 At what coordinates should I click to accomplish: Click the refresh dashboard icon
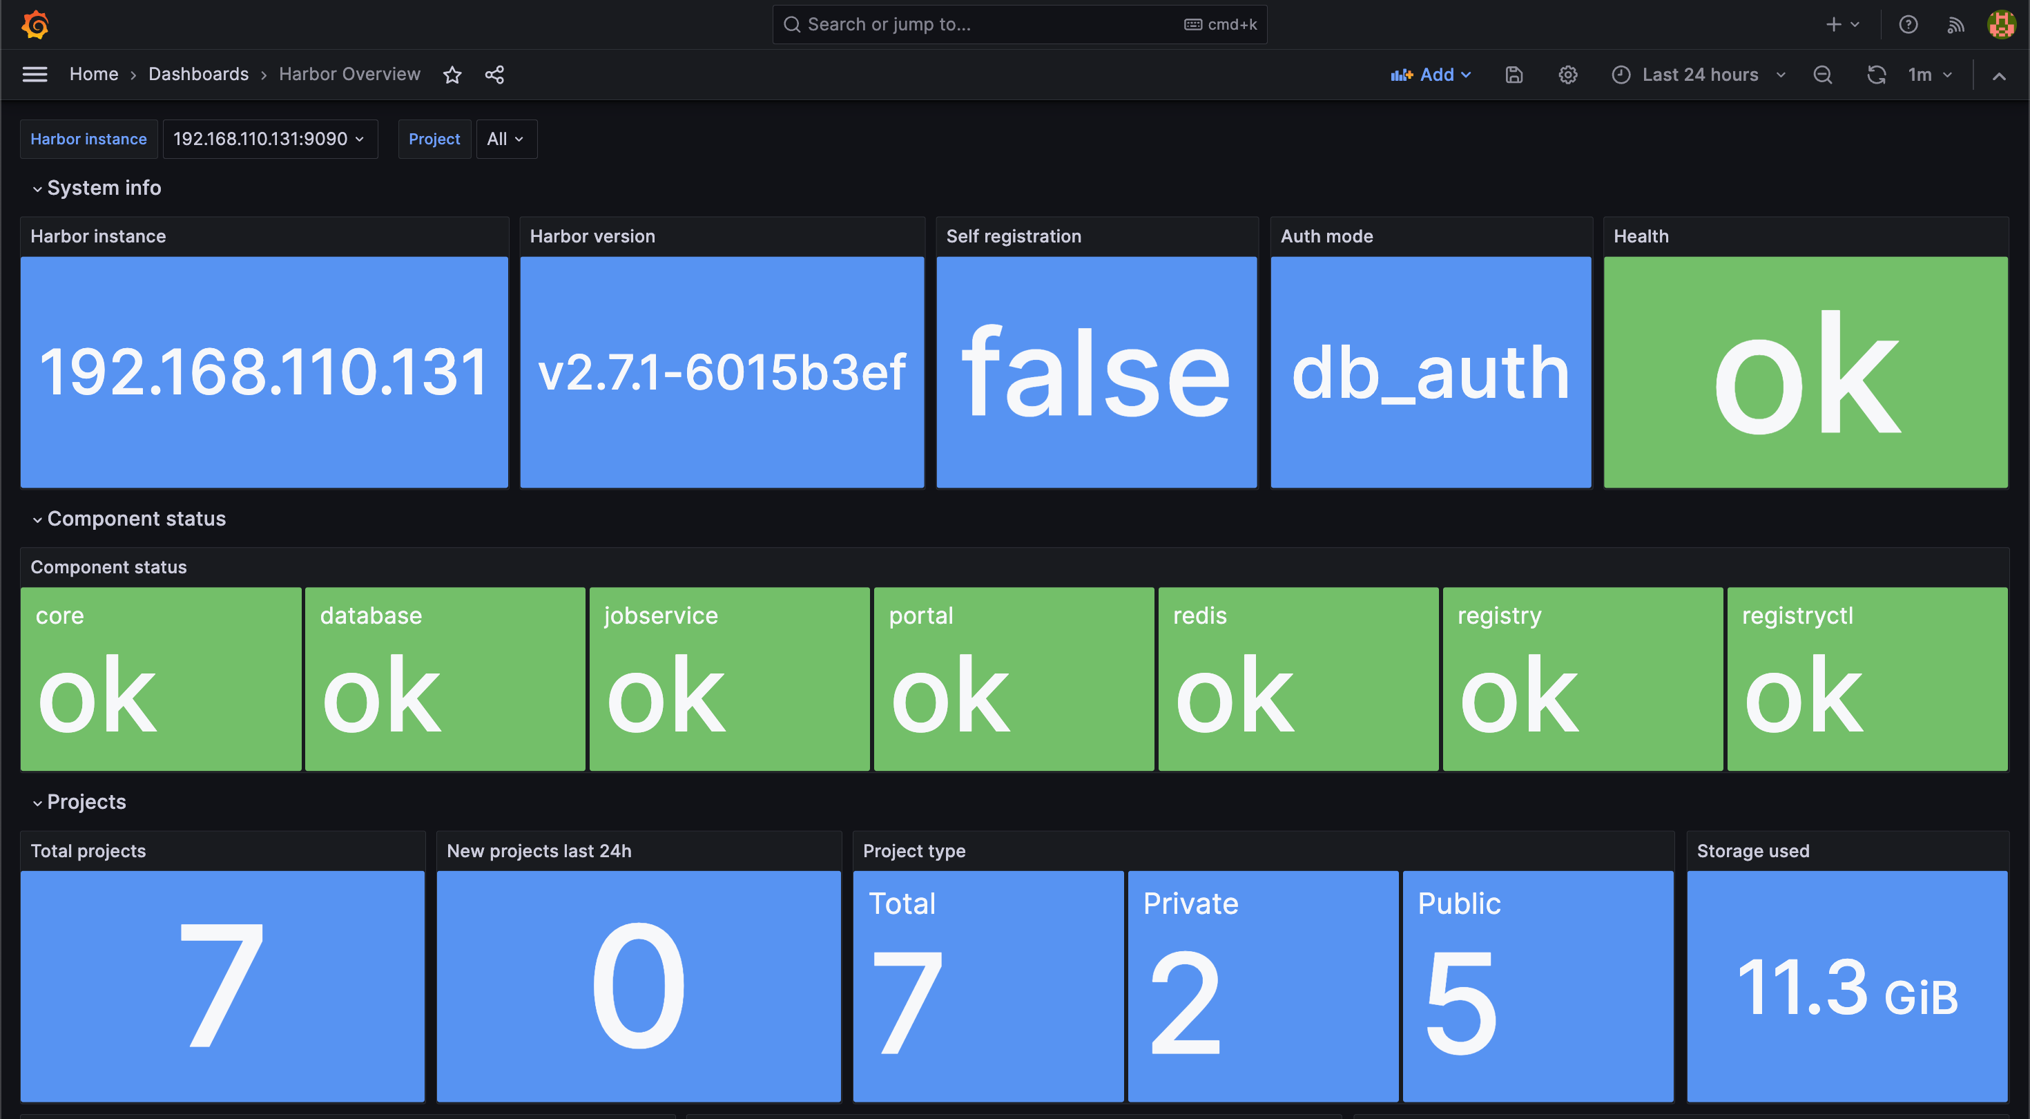coord(1876,75)
